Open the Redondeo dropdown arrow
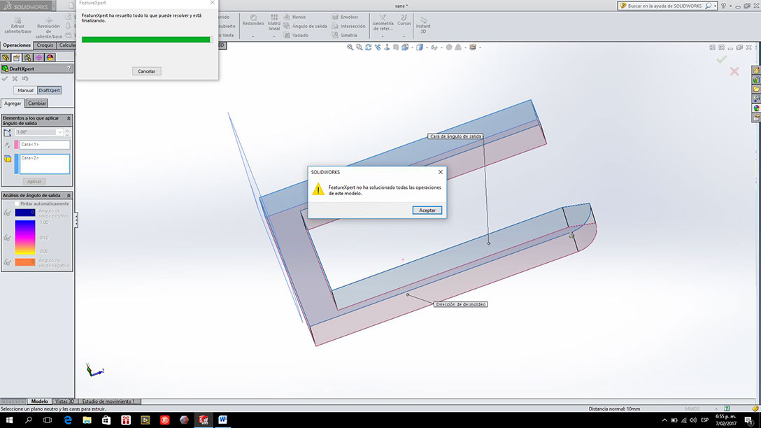 tap(253, 36)
